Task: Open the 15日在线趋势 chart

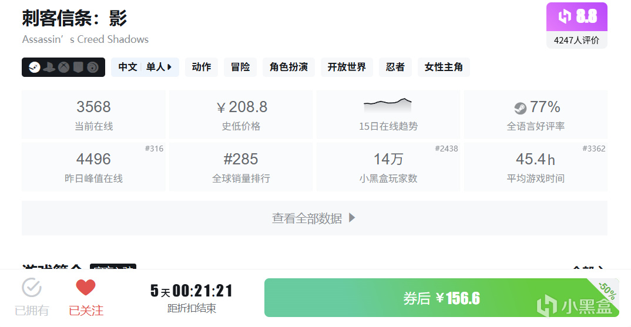Action: [x=388, y=114]
